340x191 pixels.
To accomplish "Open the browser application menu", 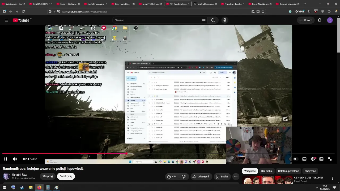I will [336, 12].
